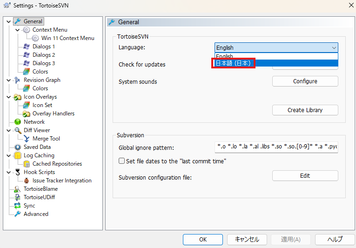This screenshot has height=248, width=356.
Task: Close the Settings dialog window
Action: tap(351, 5)
